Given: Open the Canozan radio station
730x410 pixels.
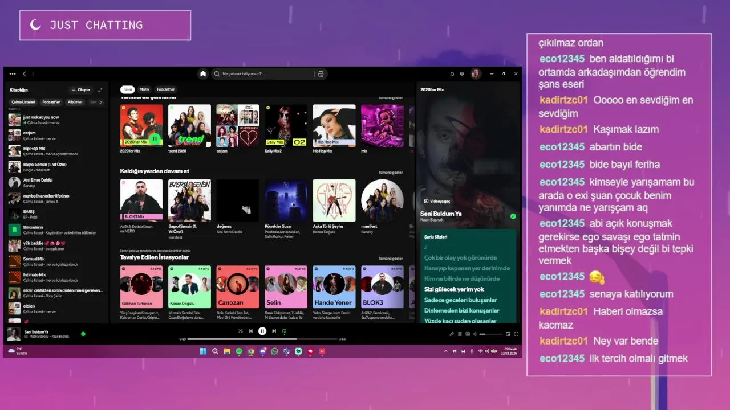Looking at the screenshot, I should [238, 293].
